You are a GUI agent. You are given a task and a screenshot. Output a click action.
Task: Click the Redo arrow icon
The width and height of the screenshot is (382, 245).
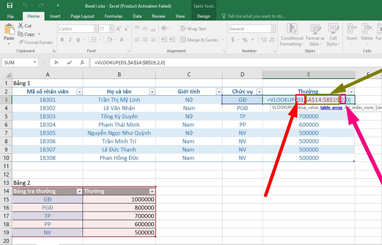pos(40,6)
